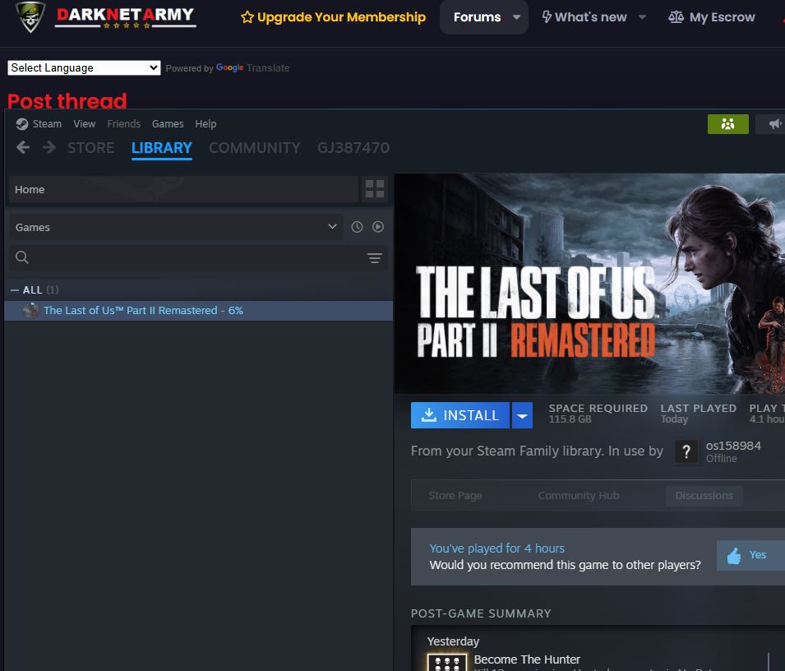Open the Steam menu
Screen dimensions: 785x671
click(47, 123)
